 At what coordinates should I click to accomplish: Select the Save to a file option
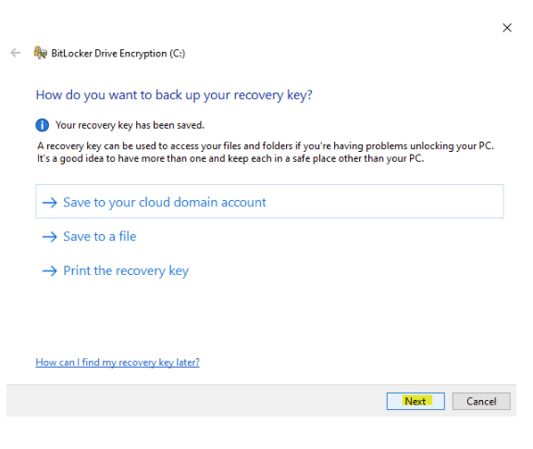(x=100, y=236)
